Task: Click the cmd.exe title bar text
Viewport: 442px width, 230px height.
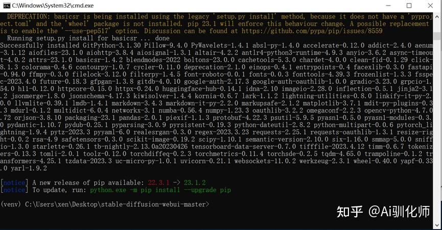Action: (x=53, y=6)
